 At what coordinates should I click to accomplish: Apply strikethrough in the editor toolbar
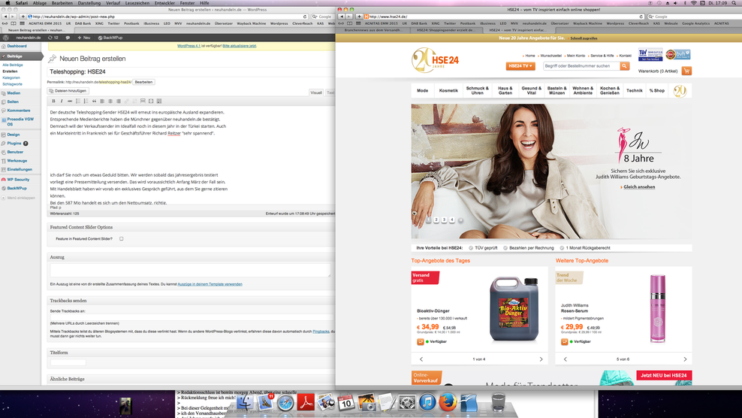click(70, 101)
